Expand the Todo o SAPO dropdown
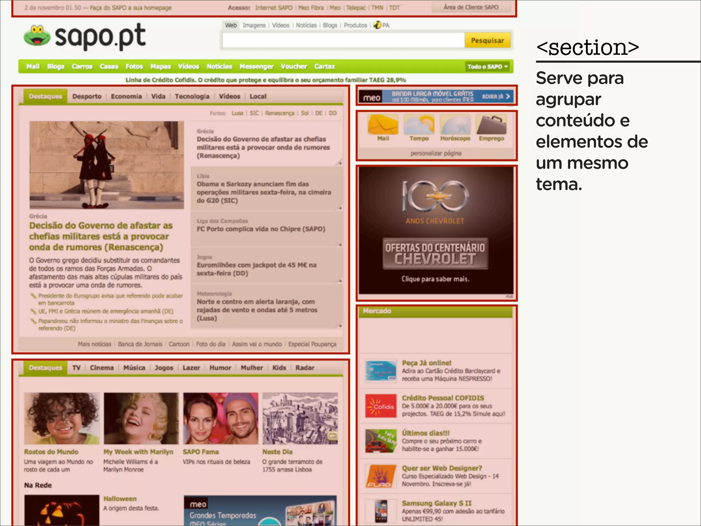Image resolution: width=701 pixels, height=526 pixels. point(487,66)
